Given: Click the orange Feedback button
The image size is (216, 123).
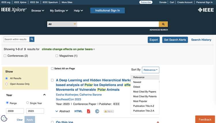Looking at the screenshot, I should coord(205,120).
